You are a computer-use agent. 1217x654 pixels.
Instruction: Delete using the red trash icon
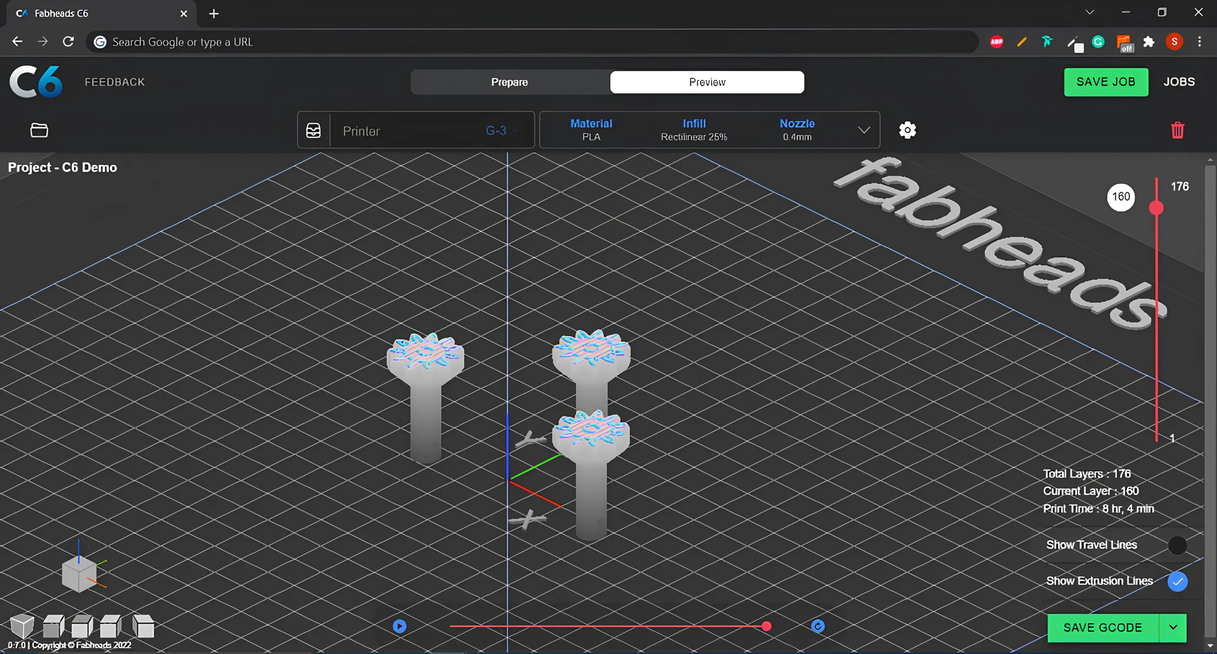point(1177,130)
